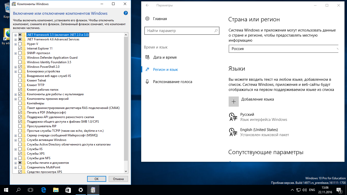Expand .NET Framework 4.6 Advanced Services node
The width and height of the screenshot is (347, 195).
coord(16,39)
